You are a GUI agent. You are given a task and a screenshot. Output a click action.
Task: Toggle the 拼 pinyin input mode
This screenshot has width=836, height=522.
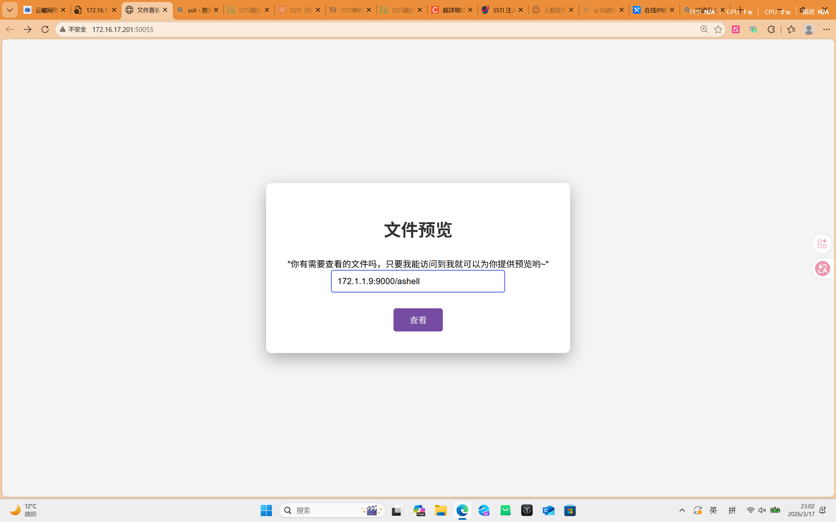pos(732,510)
